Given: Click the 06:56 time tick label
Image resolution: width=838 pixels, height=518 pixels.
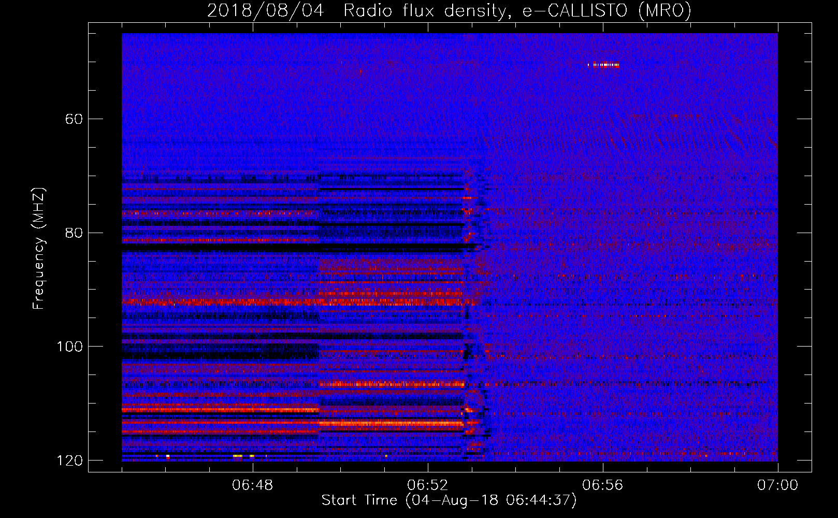Looking at the screenshot, I should pyautogui.click(x=603, y=485).
